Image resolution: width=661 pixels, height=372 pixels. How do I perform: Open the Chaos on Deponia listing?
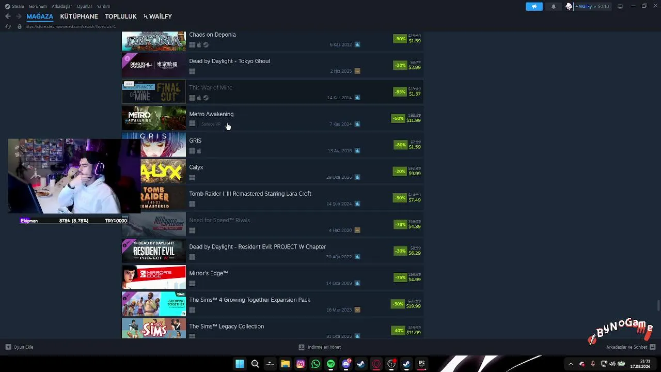[273, 40]
